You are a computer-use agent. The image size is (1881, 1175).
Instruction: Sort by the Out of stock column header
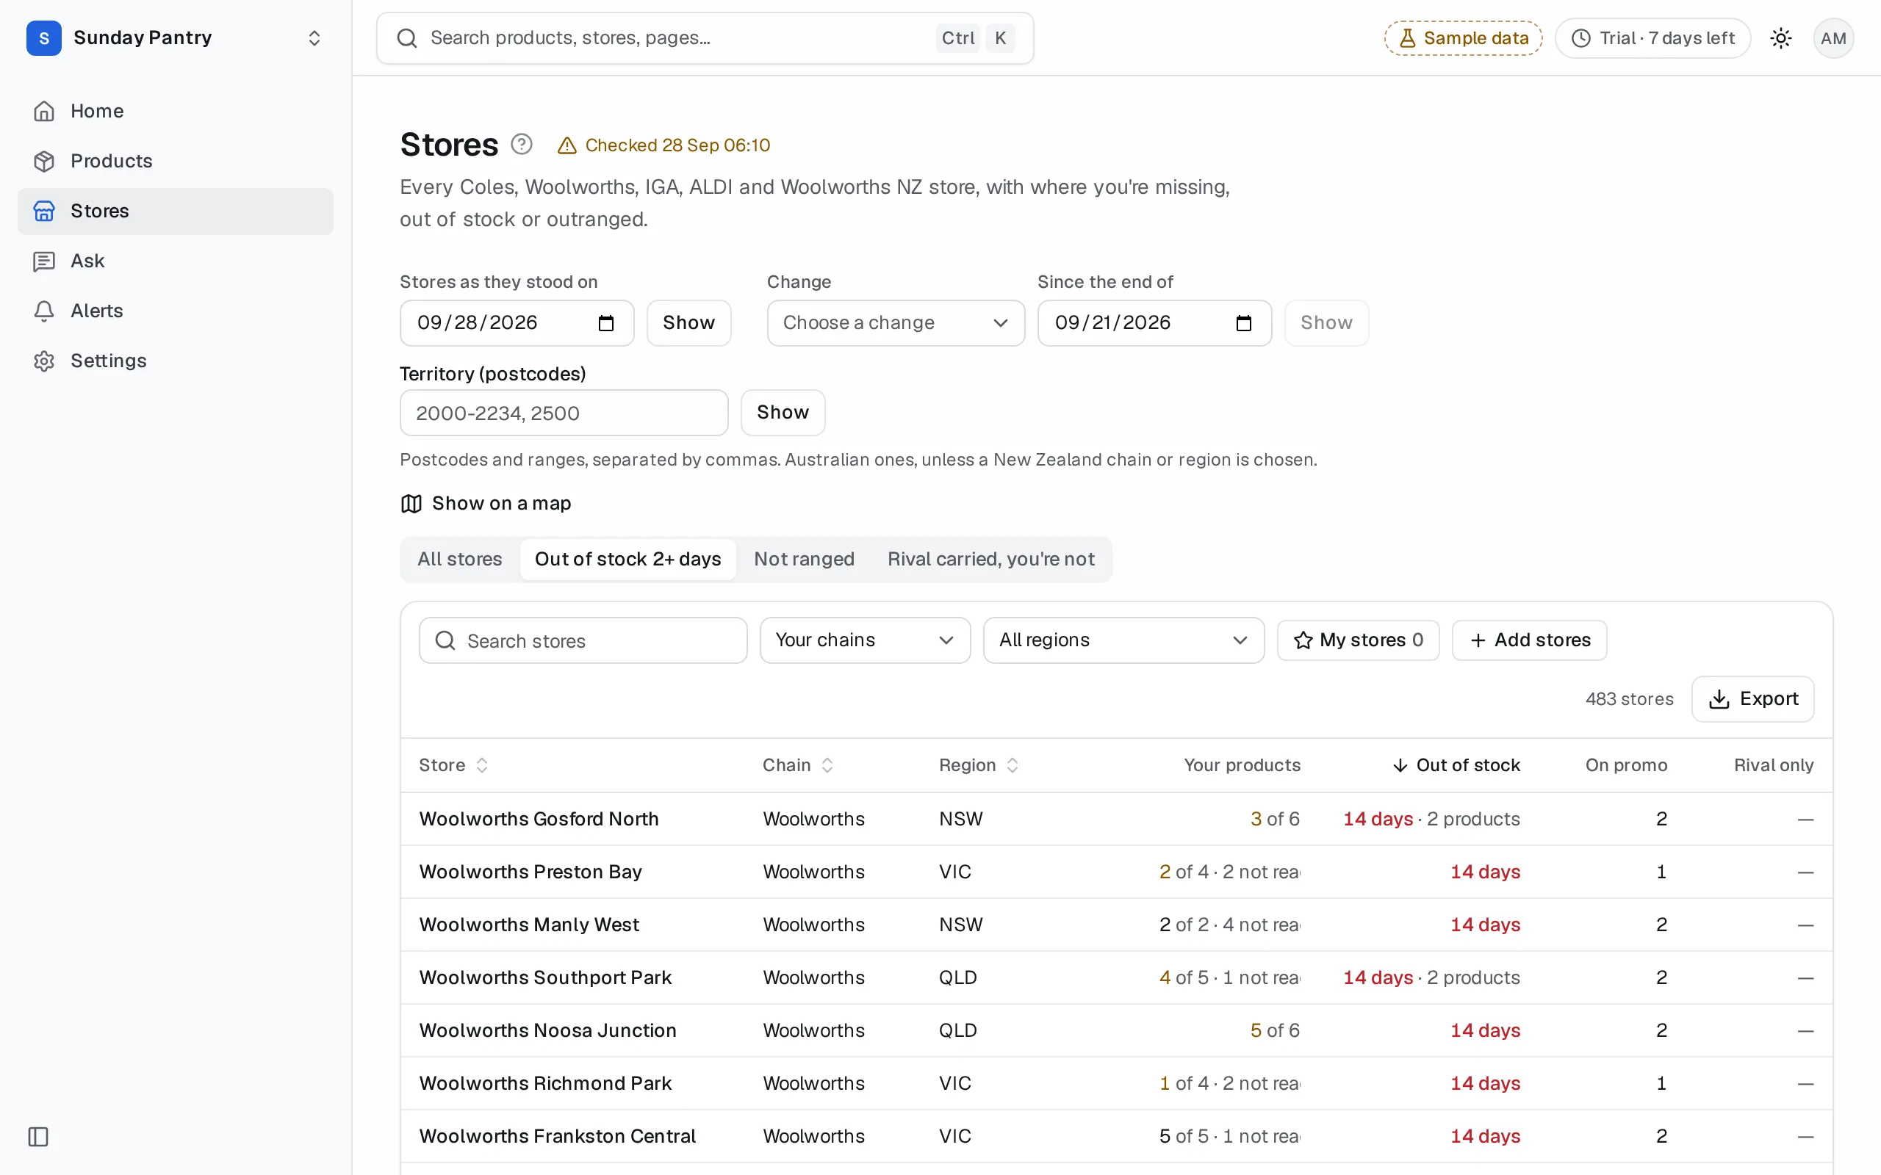[x=1456, y=765]
